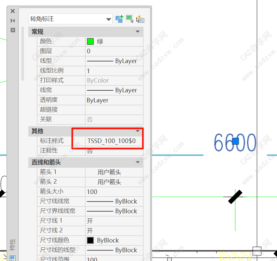
Task: Collapse the 常规 section
Action: point(138,32)
